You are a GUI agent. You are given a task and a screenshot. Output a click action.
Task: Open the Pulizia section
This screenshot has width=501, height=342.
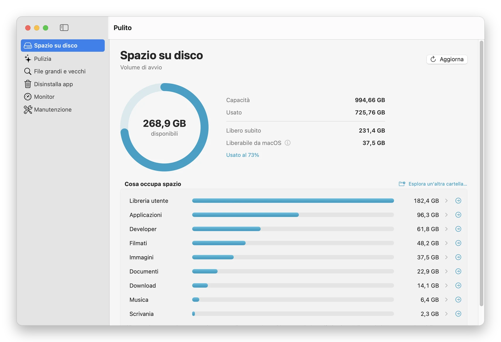[63, 59]
